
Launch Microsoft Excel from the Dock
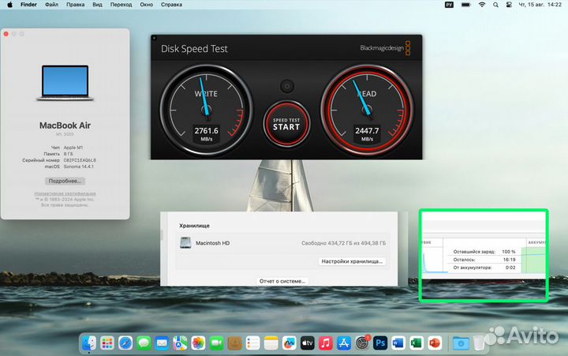[x=417, y=343]
